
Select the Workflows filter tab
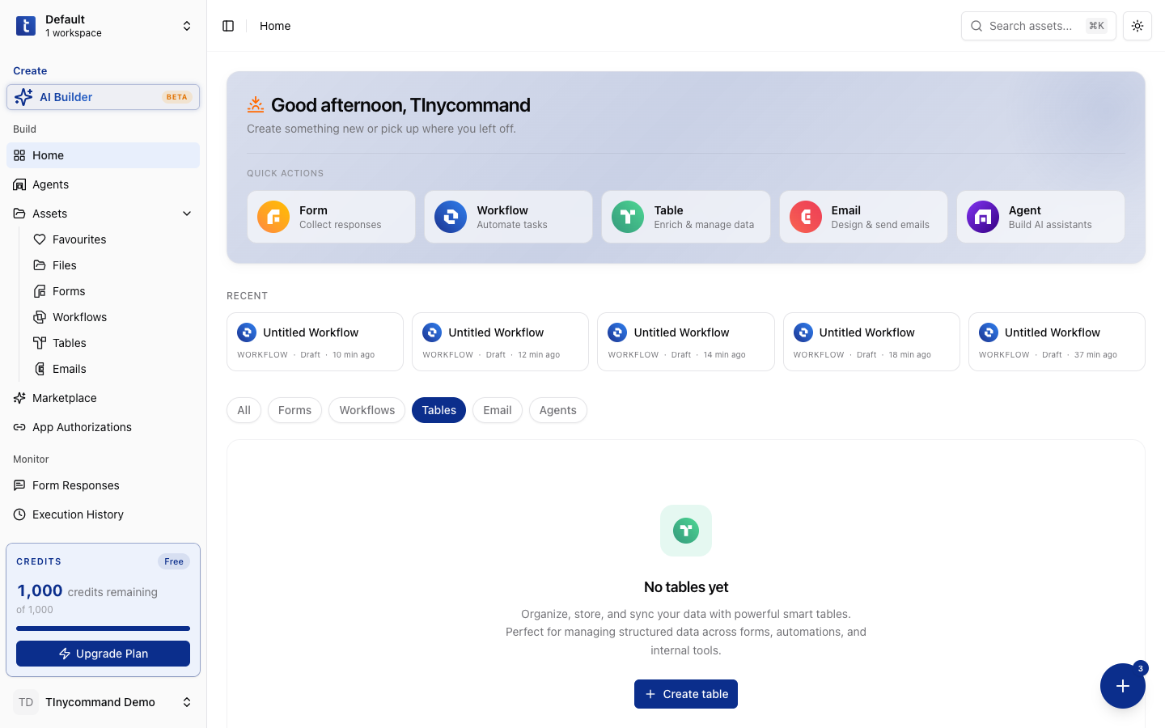(x=366, y=410)
